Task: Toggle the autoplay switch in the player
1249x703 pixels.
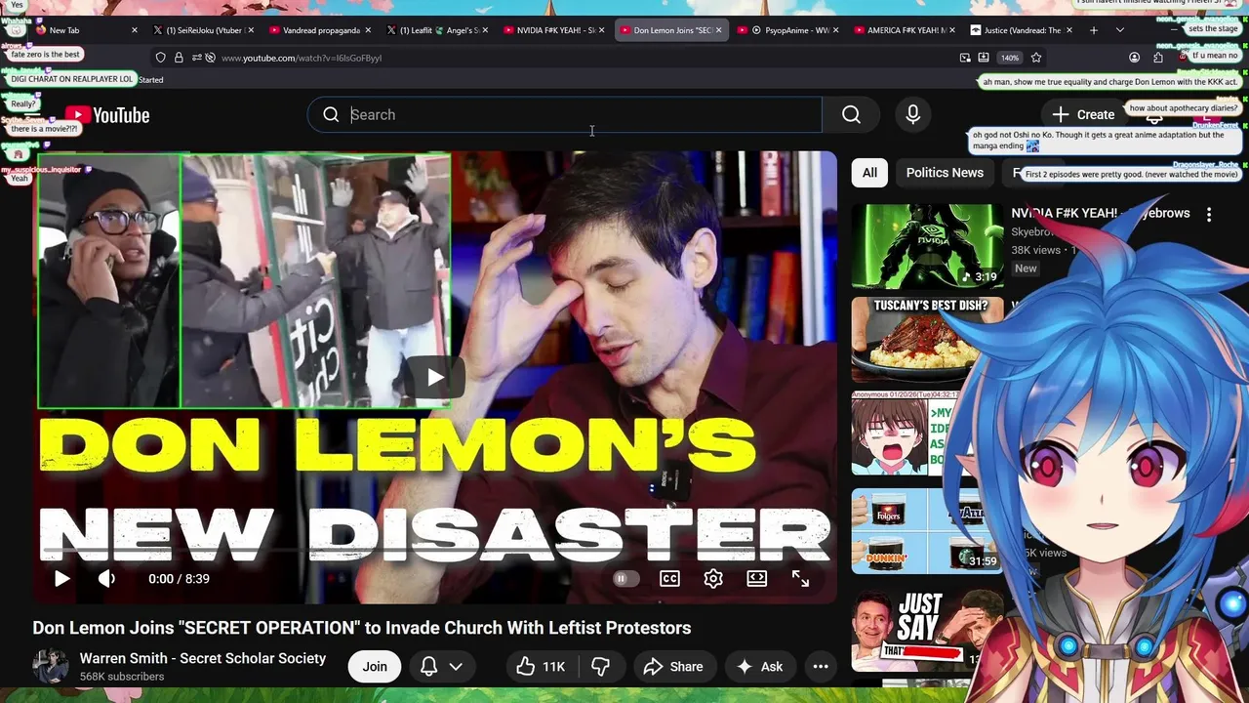Action: 625,578
